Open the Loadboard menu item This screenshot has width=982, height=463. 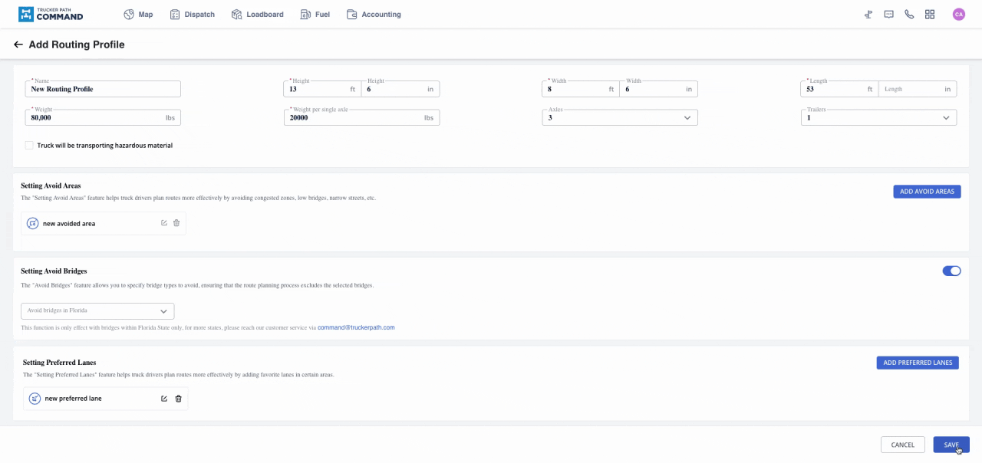tap(258, 15)
